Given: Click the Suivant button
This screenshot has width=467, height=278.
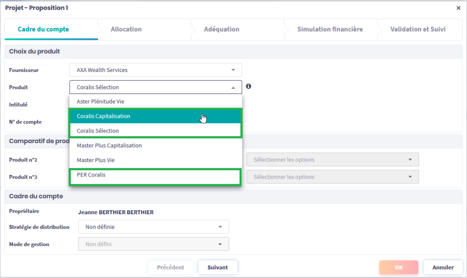Looking at the screenshot, I should point(218,268).
